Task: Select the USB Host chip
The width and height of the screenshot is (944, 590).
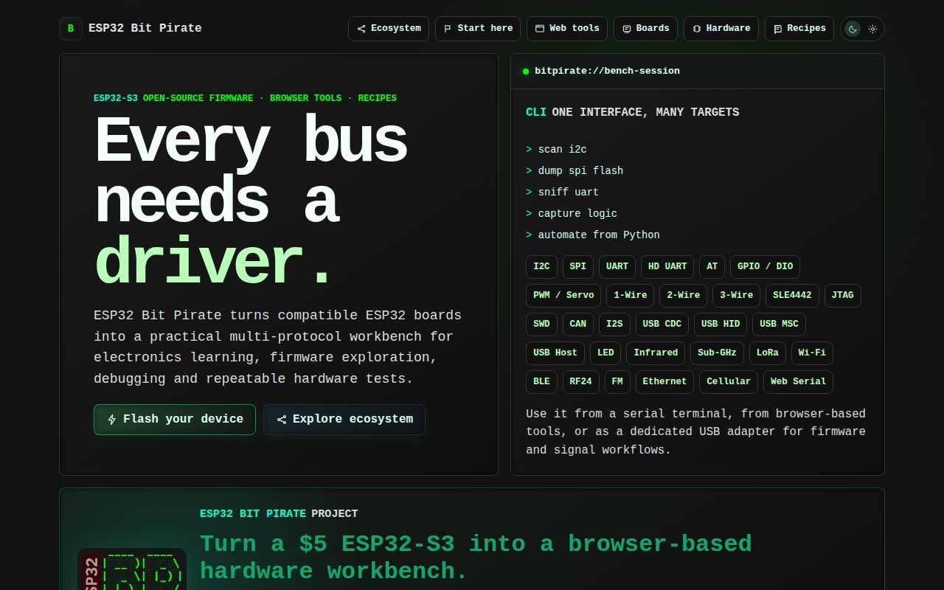Action: coord(555,353)
